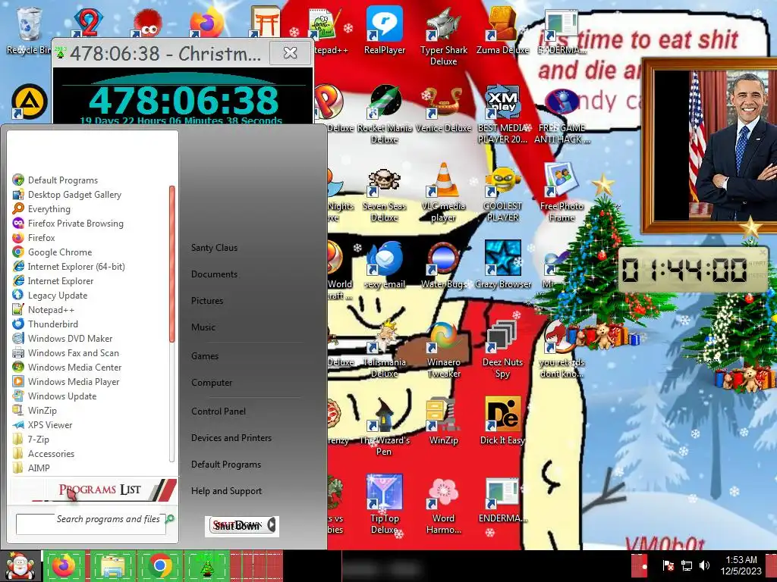Open TipTop Deluxe desktop icon
Viewport: 777px width, 582px height.
(x=384, y=505)
